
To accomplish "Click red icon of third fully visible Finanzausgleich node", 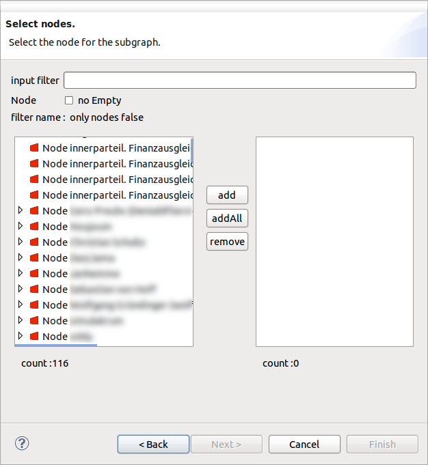I will pos(34,179).
